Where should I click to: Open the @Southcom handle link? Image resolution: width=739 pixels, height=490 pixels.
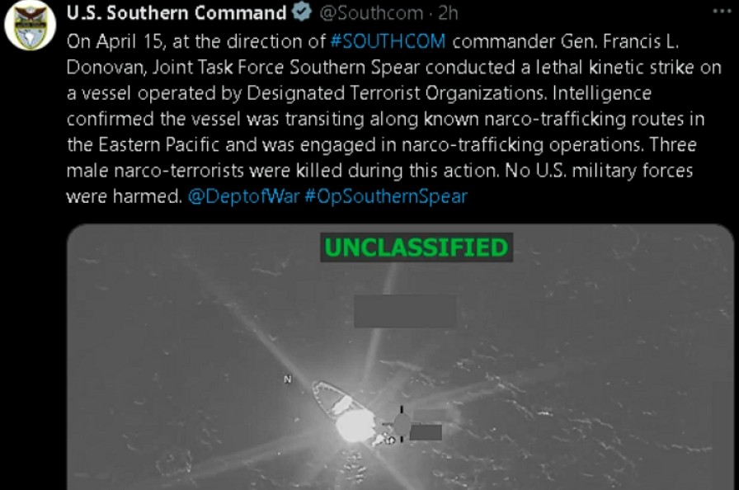pyautogui.click(x=371, y=13)
